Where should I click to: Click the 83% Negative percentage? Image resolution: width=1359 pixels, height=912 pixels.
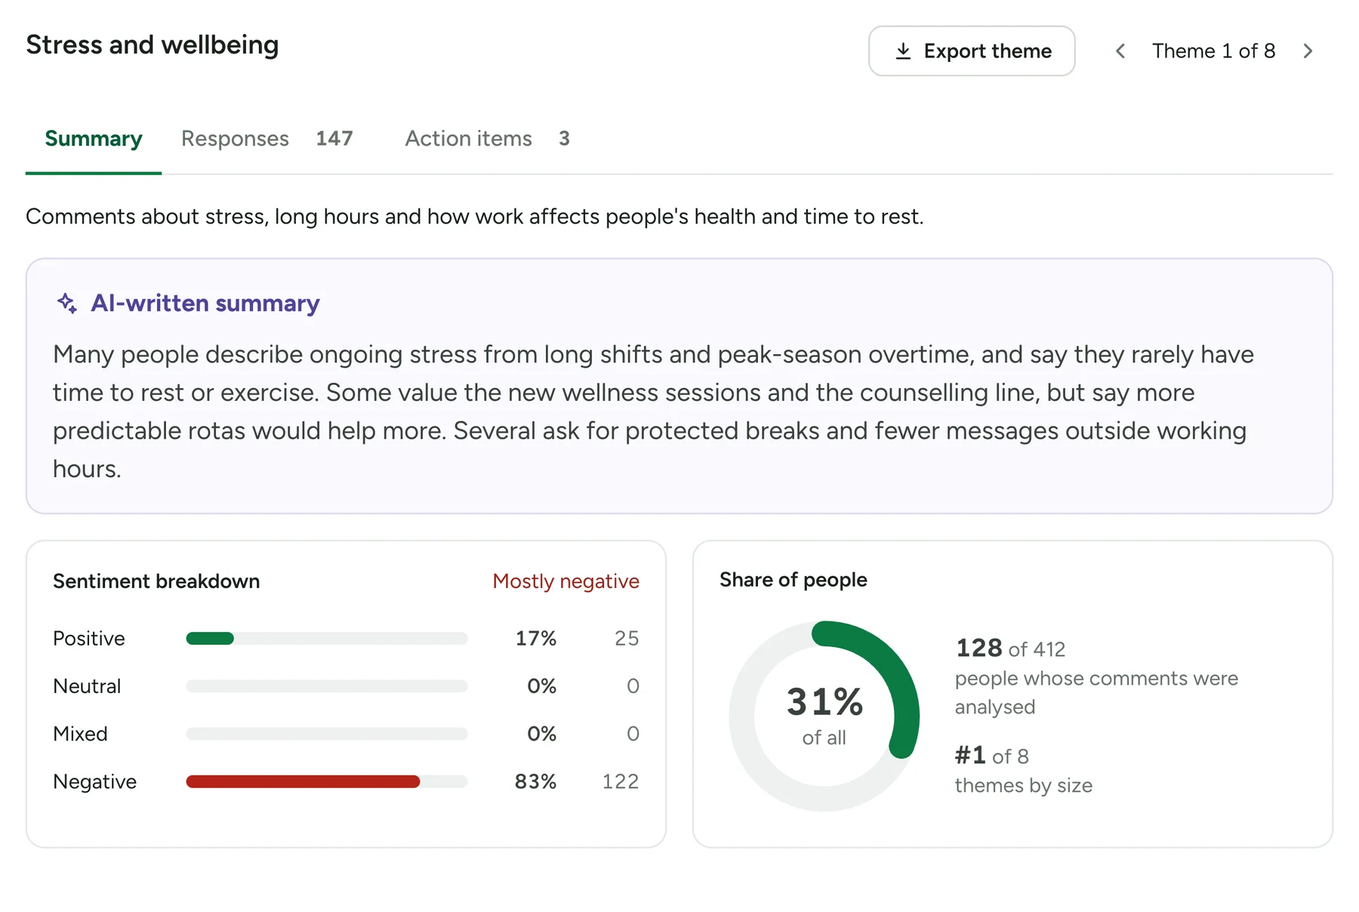(535, 781)
